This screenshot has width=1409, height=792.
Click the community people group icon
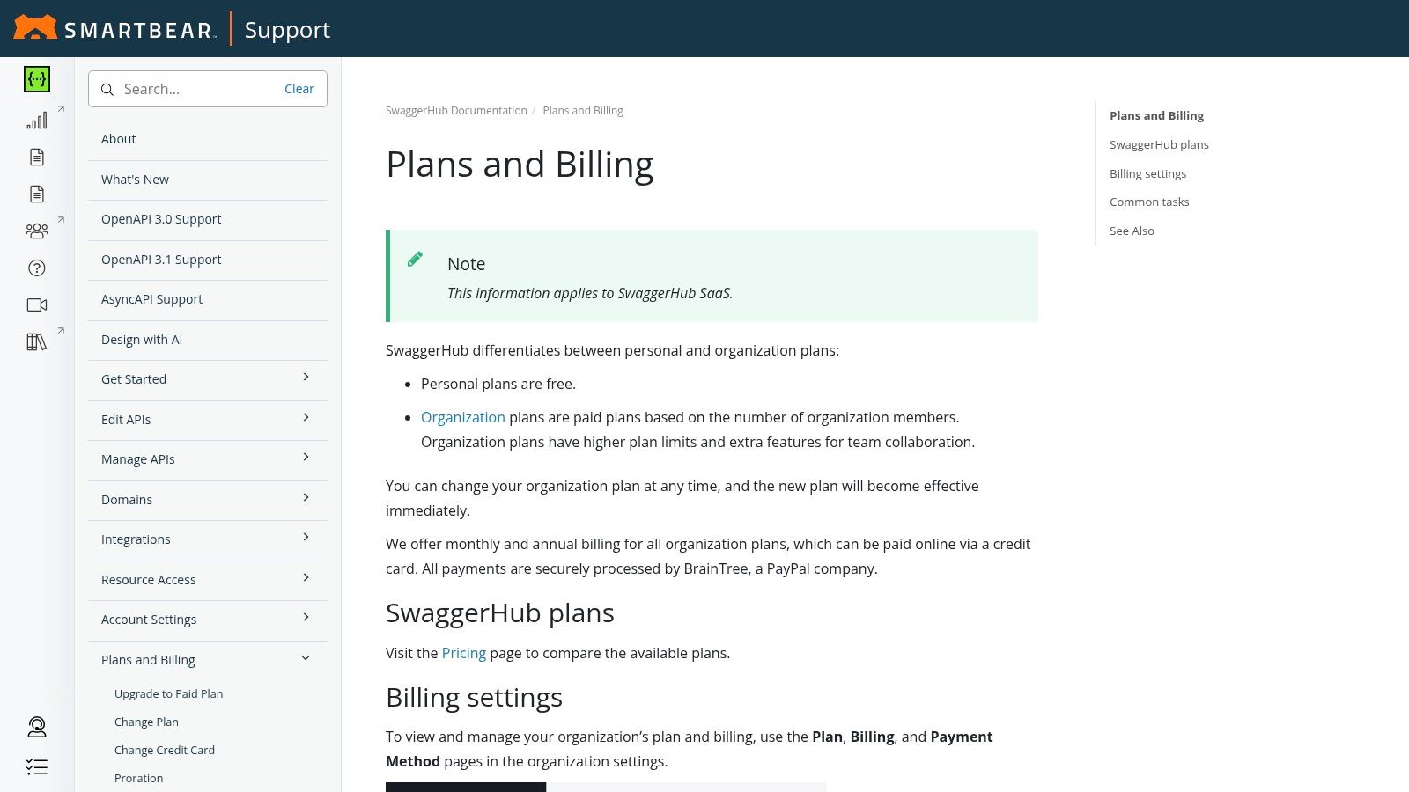[37, 231]
